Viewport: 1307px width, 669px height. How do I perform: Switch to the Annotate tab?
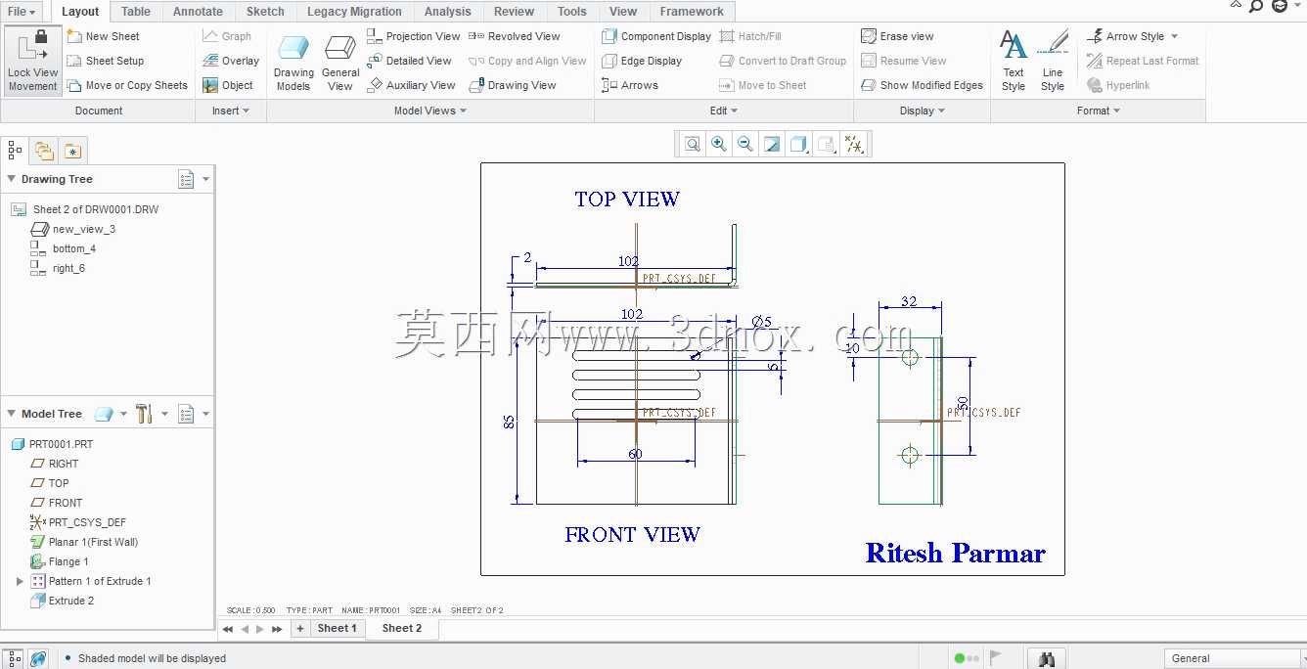(x=198, y=12)
